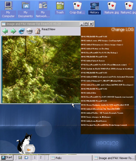The image size is (136, 161).
Task: Switch to virtual desktop 2
Action: 41,158
